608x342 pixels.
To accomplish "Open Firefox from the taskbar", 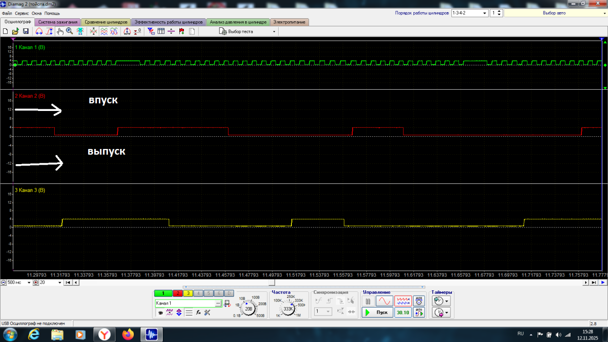I will point(128,334).
